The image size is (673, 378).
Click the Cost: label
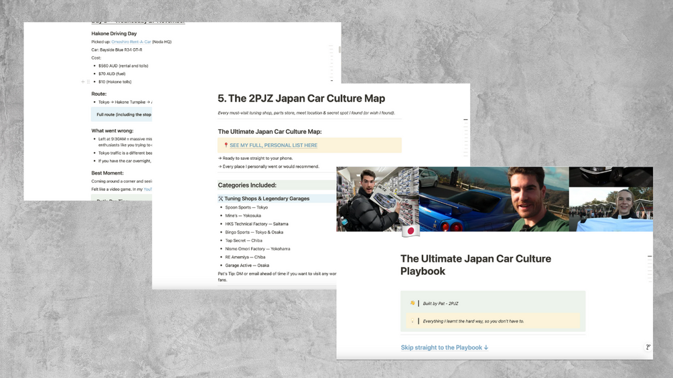96,58
